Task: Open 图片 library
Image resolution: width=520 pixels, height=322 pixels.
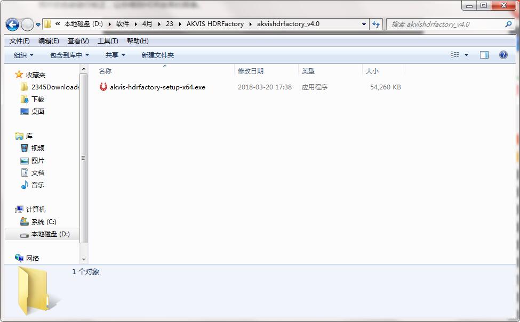Action: tap(37, 161)
